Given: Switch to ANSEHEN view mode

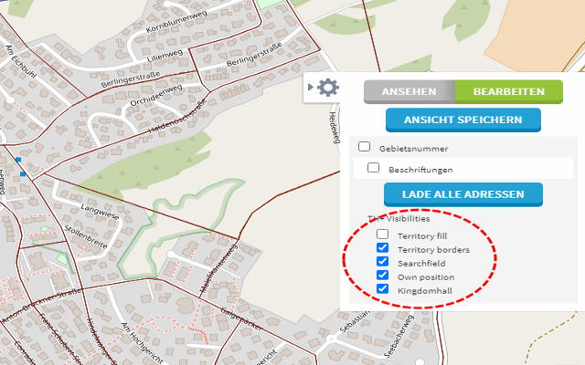Looking at the screenshot, I should click(x=409, y=92).
